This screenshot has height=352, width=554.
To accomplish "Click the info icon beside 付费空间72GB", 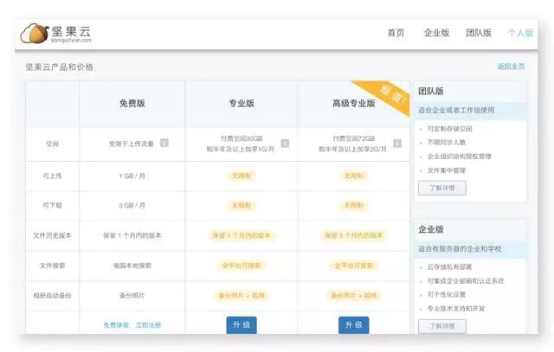I will [396, 144].
